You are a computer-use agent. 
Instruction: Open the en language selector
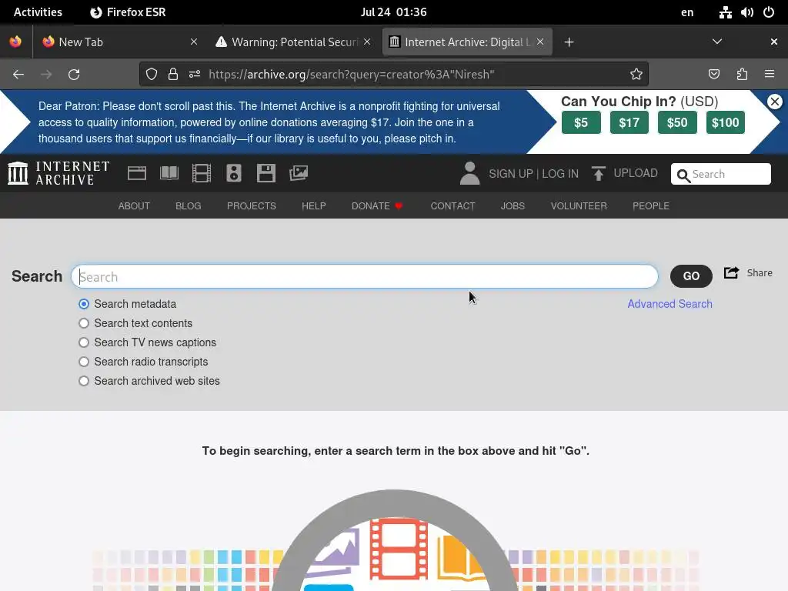tap(687, 12)
